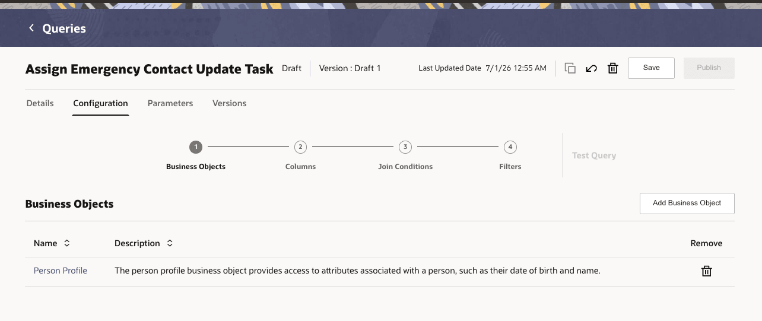
Task: Click the revert undo arrow icon
Action: coord(591,68)
